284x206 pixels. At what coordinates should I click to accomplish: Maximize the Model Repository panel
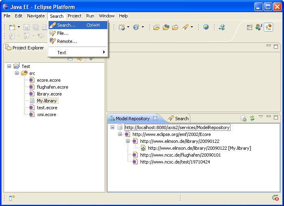pyautogui.click(x=276, y=117)
